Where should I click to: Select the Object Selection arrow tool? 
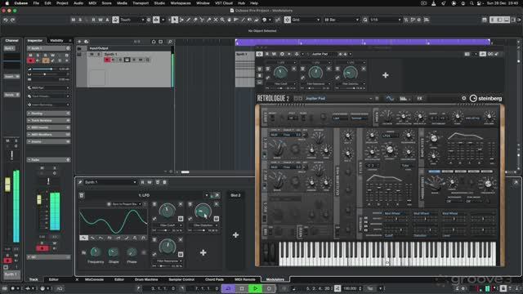pyautogui.click(x=174, y=20)
